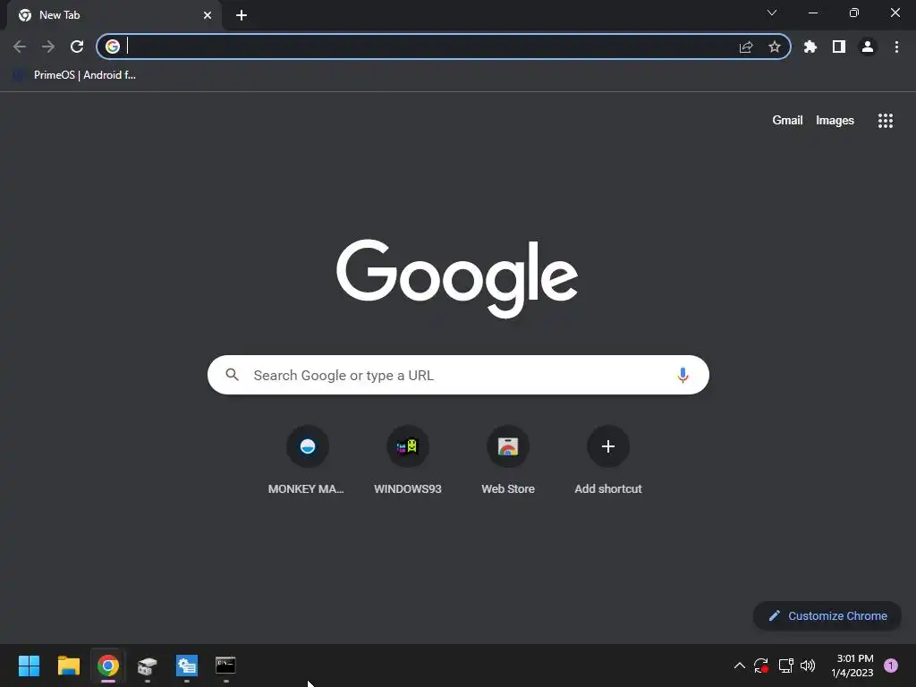Open the box-shaped app in taskbar
916x687 pixels.
pos(148,666)
